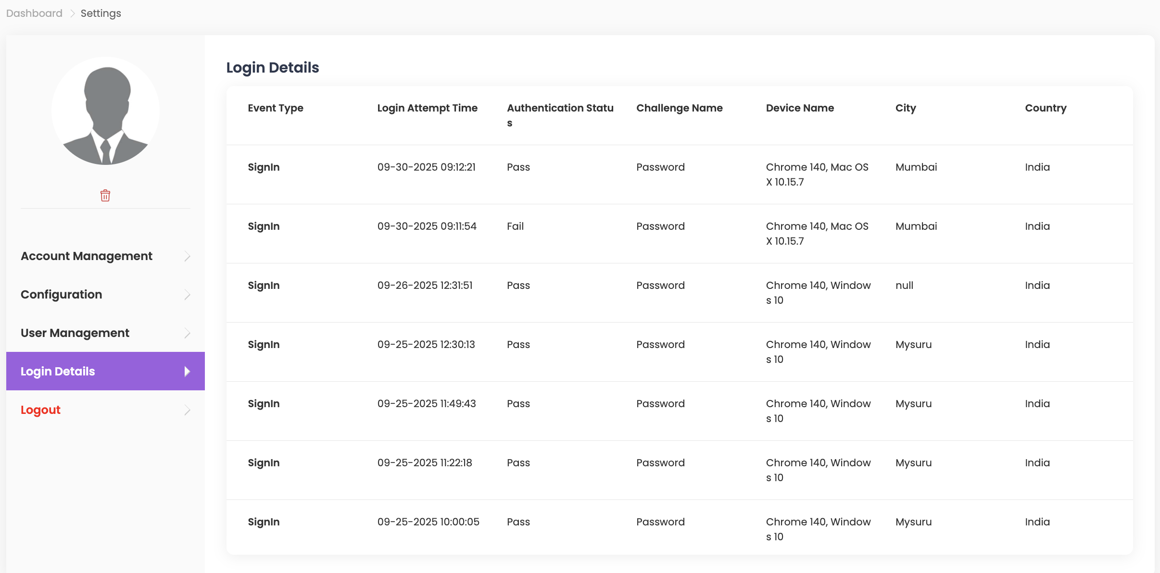The height and width of the screenshot is (573, 1160).
Task: Click the Settings breadcrumb text
Action: point(101,13)
